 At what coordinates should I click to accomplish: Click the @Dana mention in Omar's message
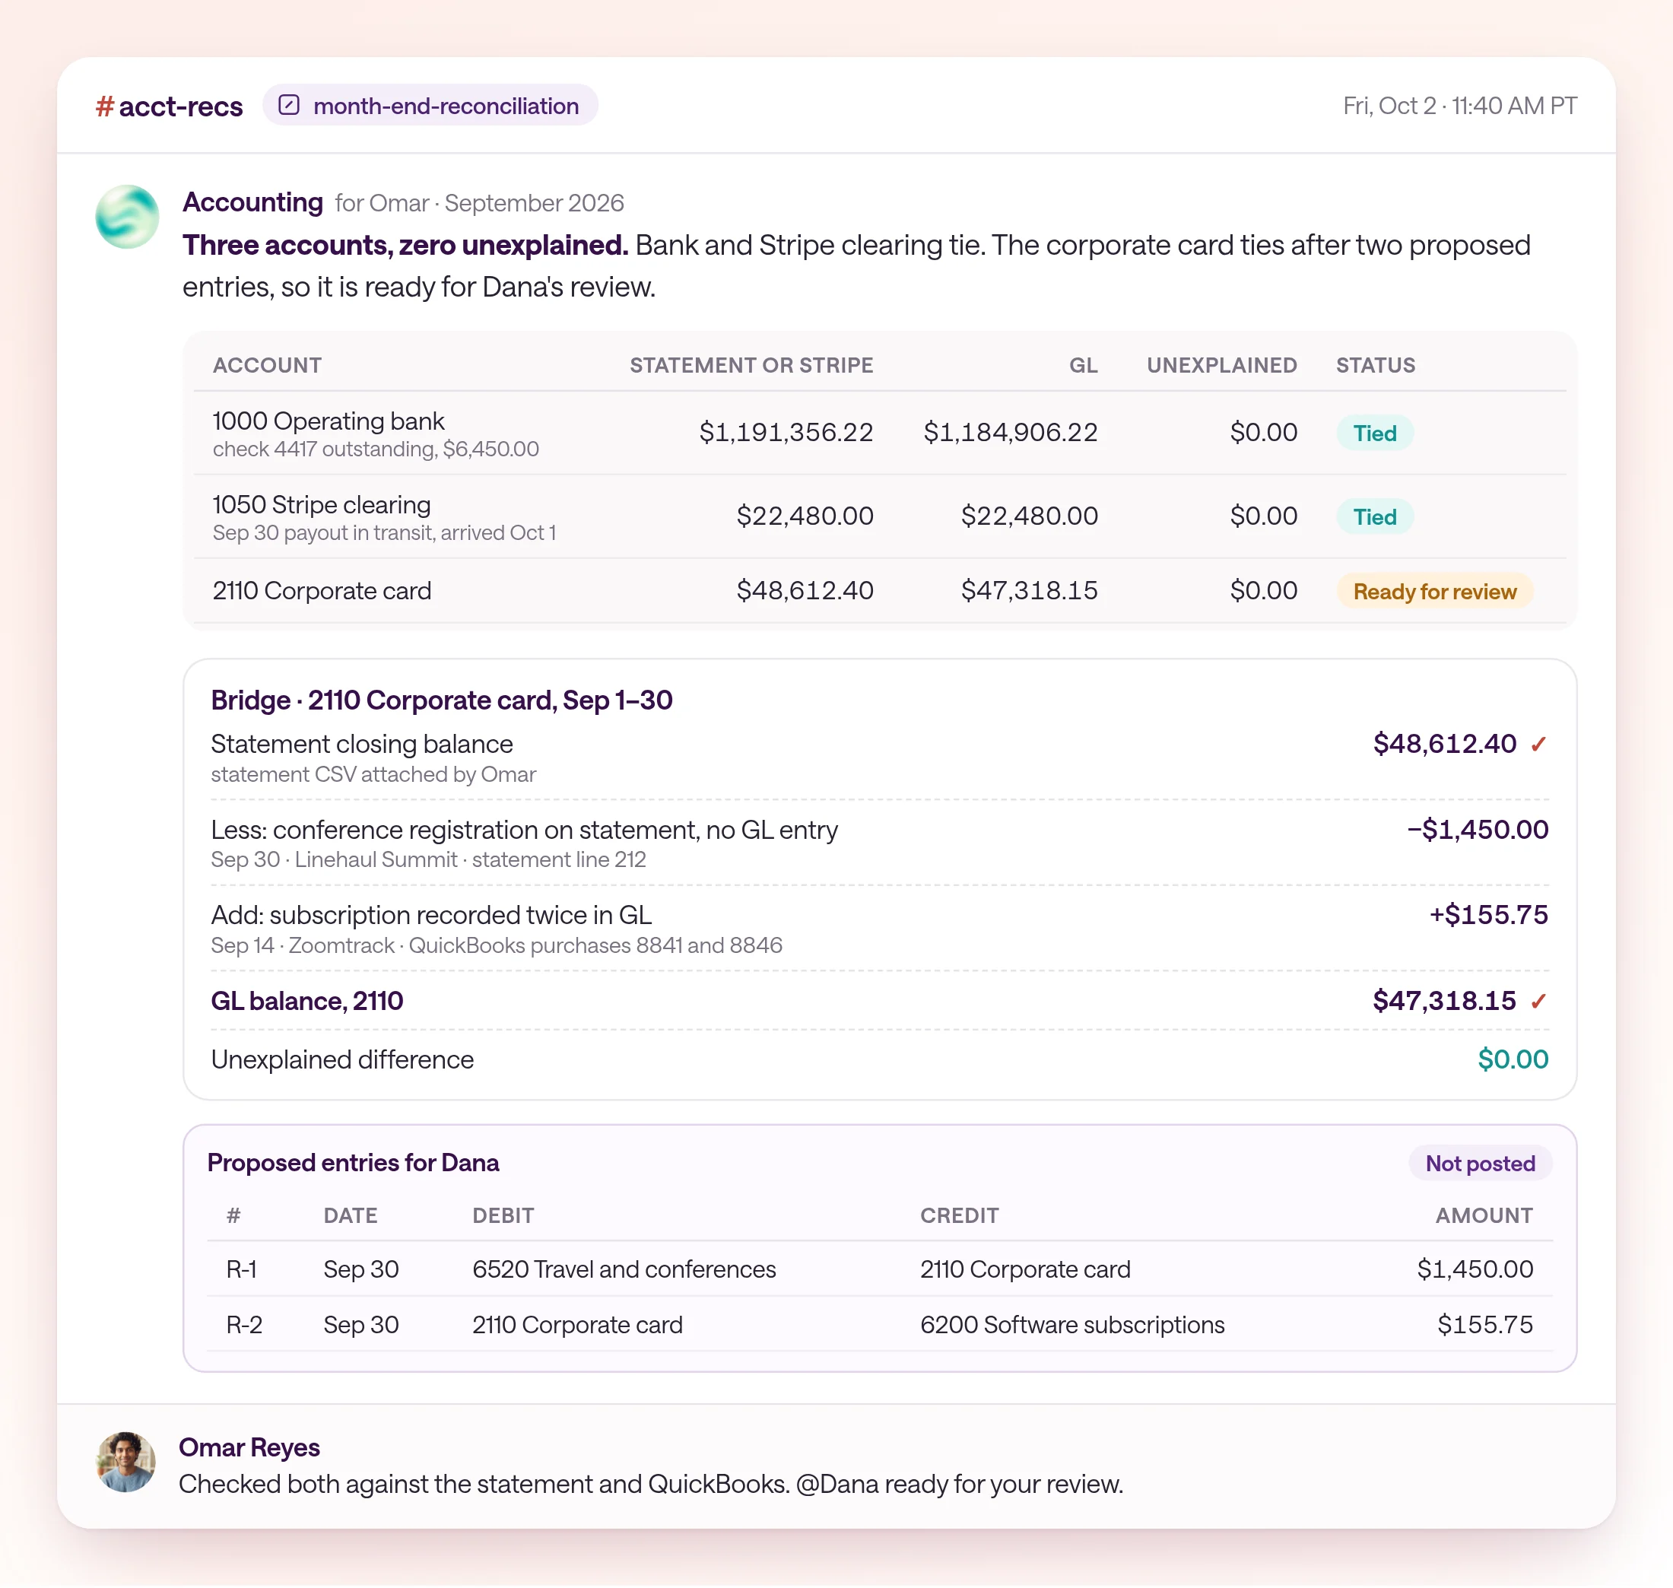[837, 1485]
